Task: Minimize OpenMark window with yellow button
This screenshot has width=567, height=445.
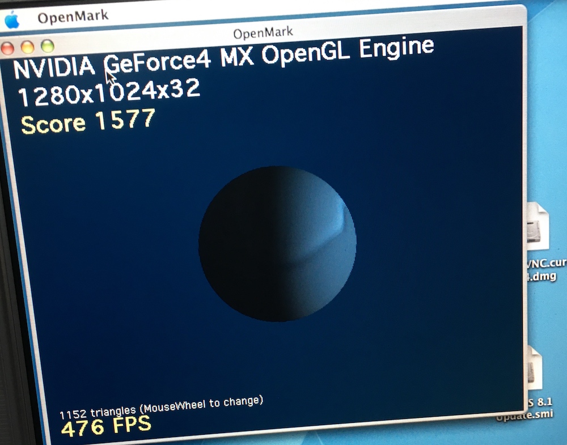Action: click(x=27, y=48)
